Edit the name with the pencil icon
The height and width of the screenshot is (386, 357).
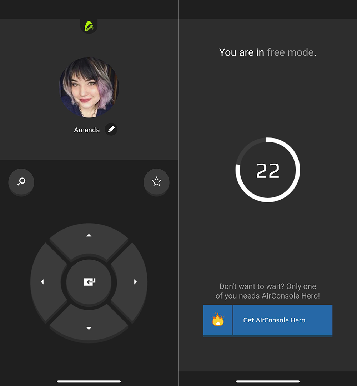coord(111,129)
